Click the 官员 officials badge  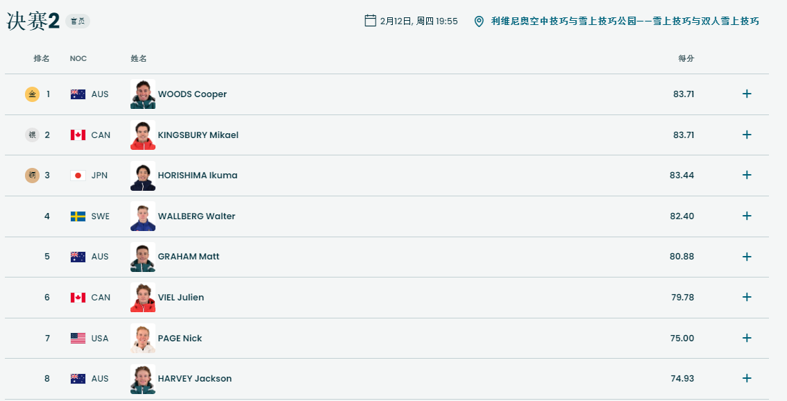[x=78, y=22]
